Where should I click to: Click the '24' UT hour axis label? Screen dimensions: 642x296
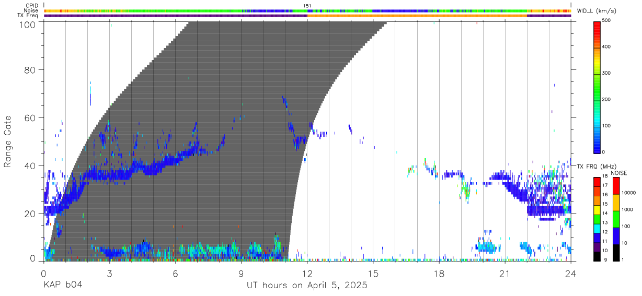click(x=571, y=273)
